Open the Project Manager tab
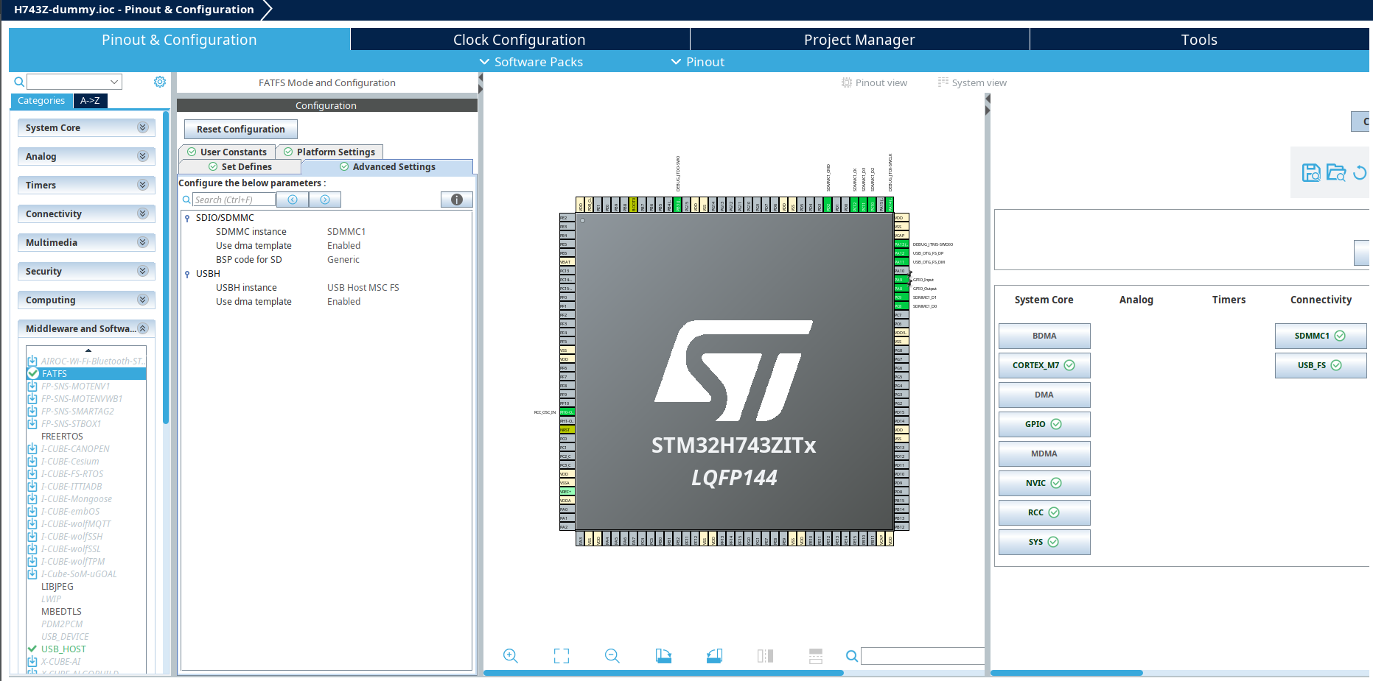 pos(859,39)
